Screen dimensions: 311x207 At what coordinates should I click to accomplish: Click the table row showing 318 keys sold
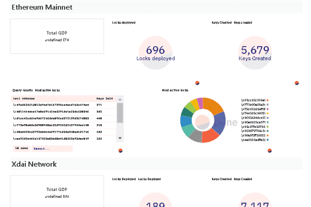(x=64, y=125)
